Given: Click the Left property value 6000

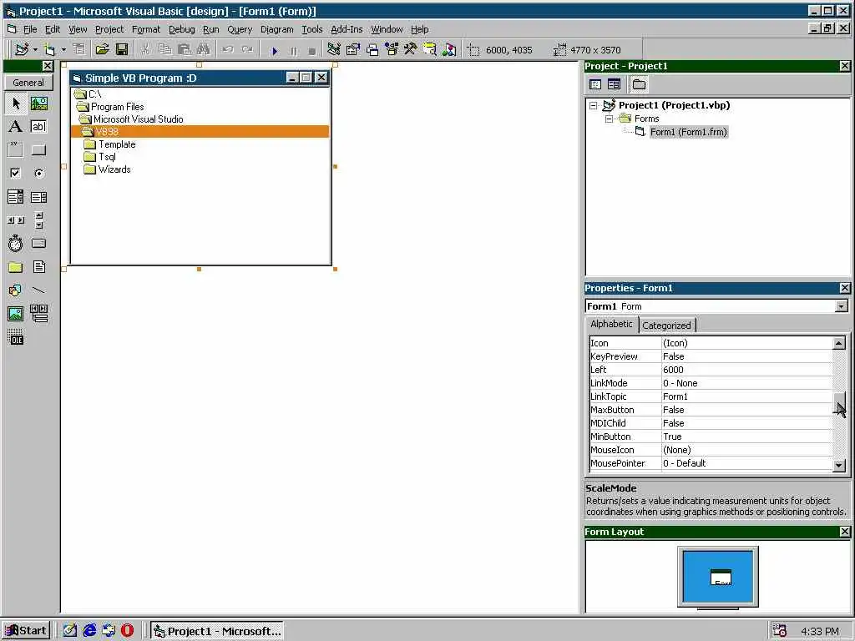Looking at the screenshot, I should [746, 370].
